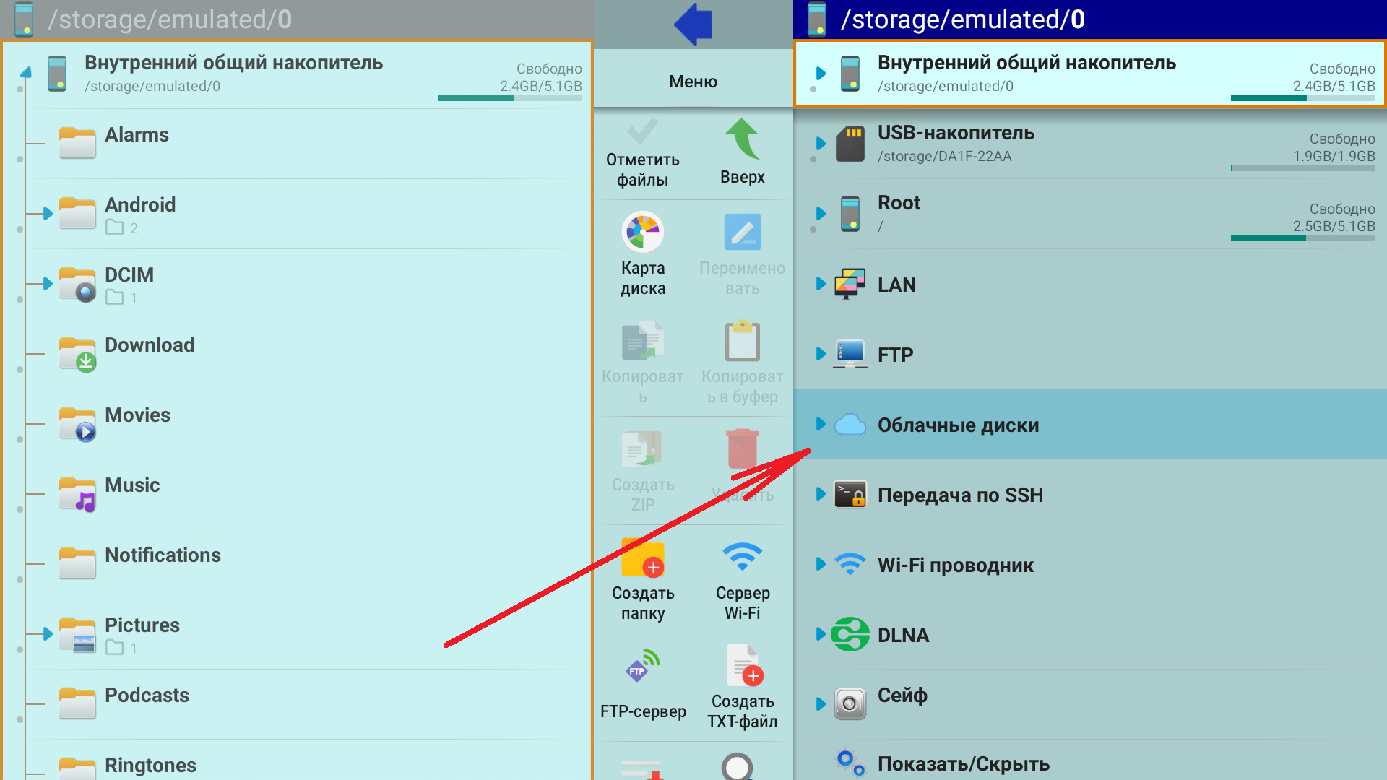This screenshot has width=1387, height=780.
Task: Tap the red trash Удалить icon
Action: coord(742,448)
